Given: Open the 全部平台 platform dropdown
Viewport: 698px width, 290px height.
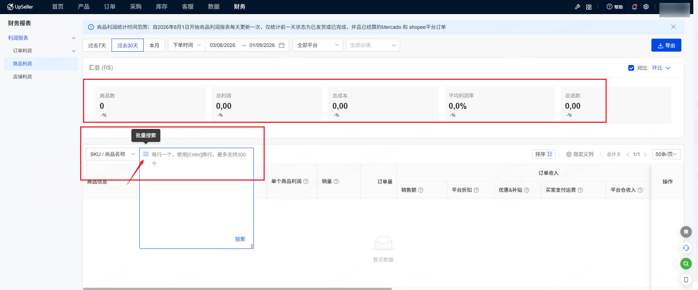Looking at the screenshot, I should pos(317,45).
